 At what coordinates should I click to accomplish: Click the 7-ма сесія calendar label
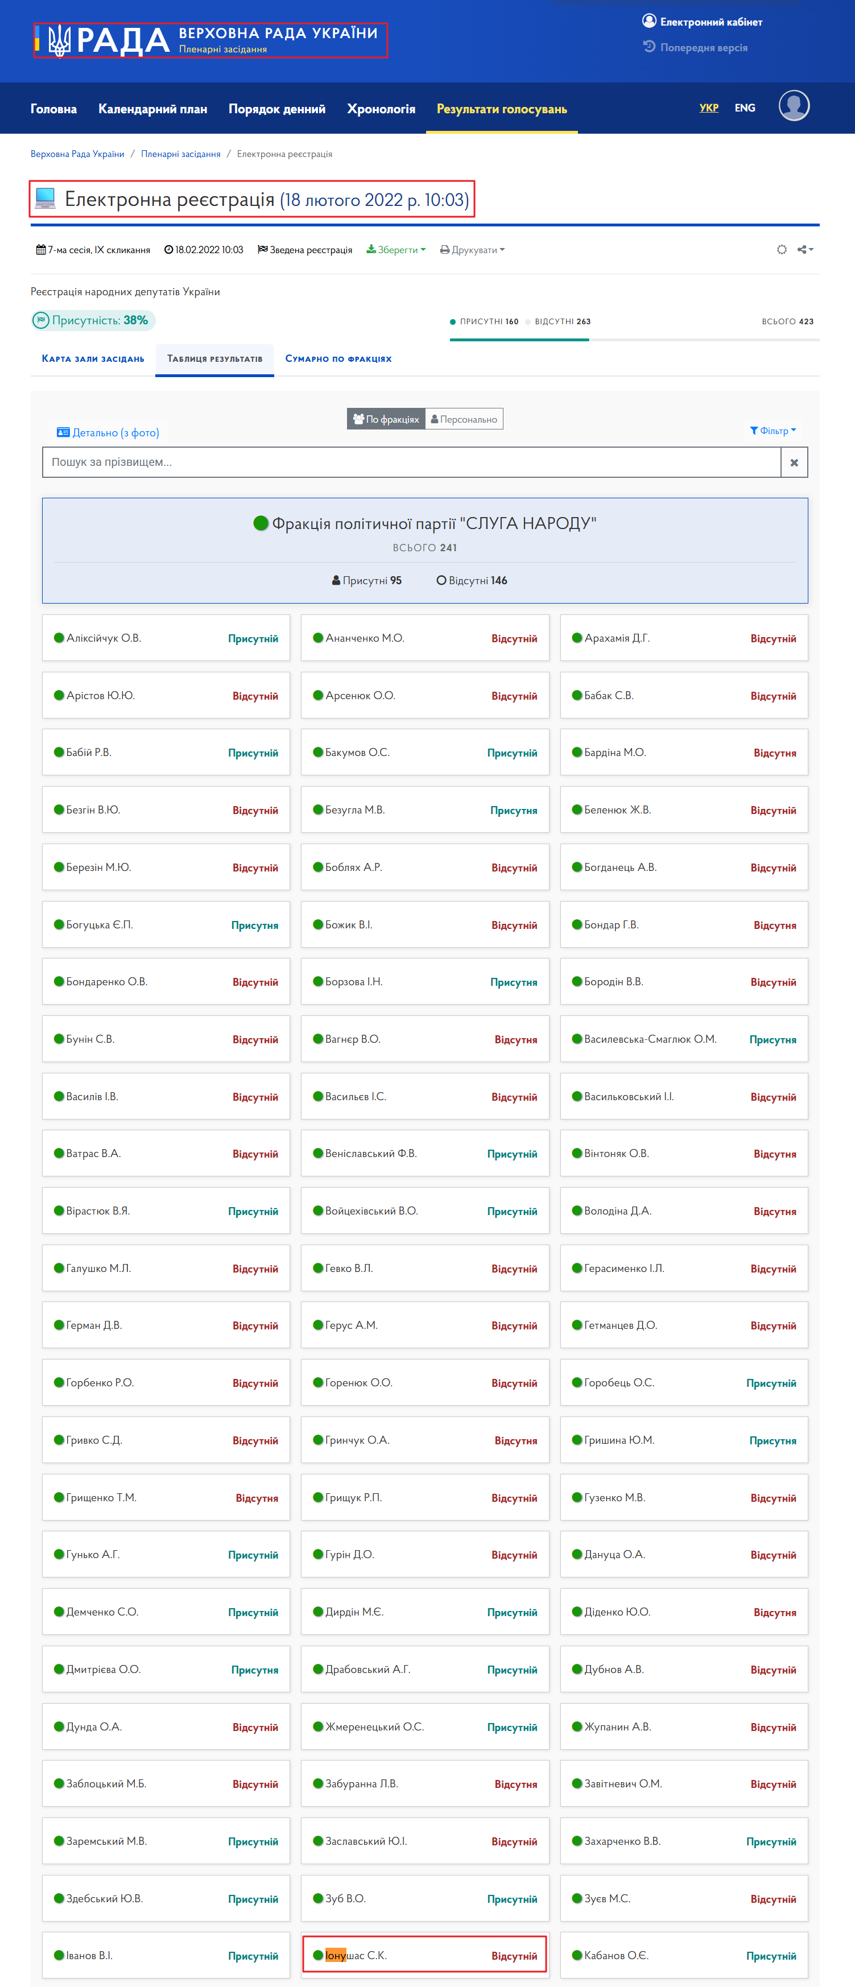(93, 250)
